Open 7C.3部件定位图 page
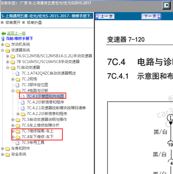The width and height of the screenshot is (173, 174). pyautogui.click(x=35, y=85)
